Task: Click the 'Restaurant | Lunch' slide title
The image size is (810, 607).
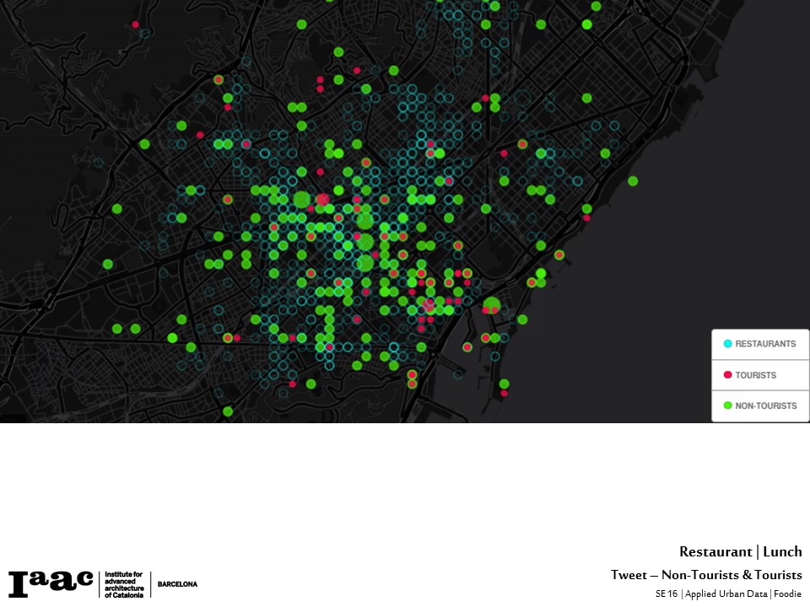Action: [x=740, y=552]
